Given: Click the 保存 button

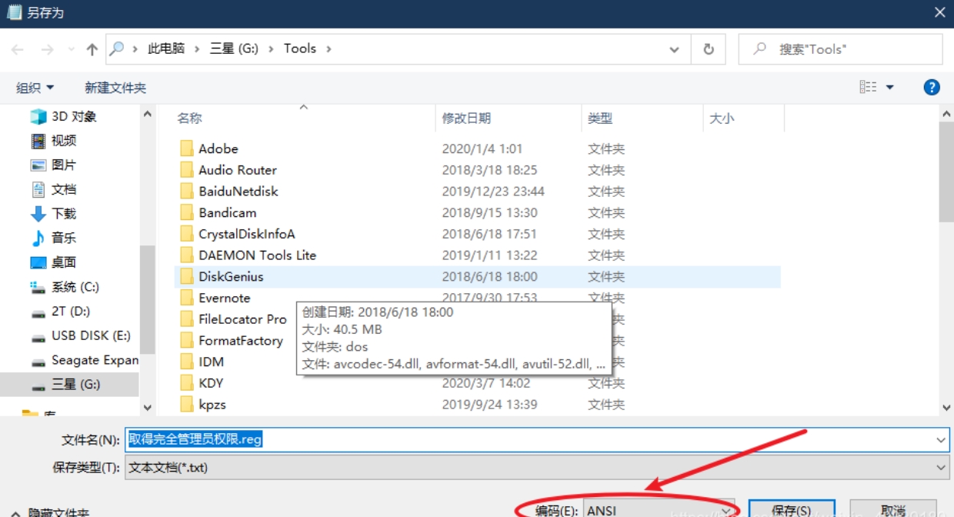Looking at the screenshot, I should pos(791,510).
